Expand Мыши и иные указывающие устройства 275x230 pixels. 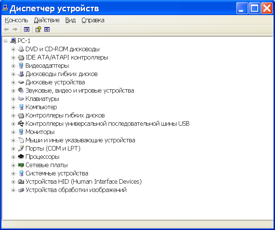tap(13, 140)
